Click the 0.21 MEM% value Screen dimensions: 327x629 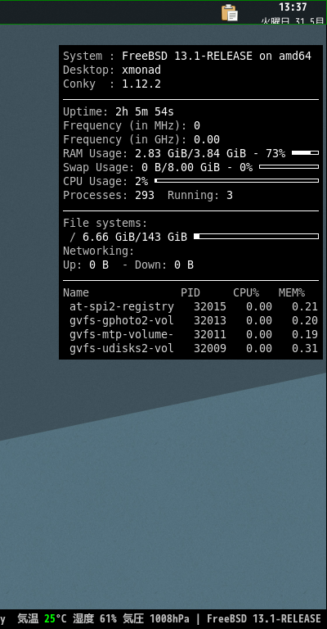click(x=305, y=307)
